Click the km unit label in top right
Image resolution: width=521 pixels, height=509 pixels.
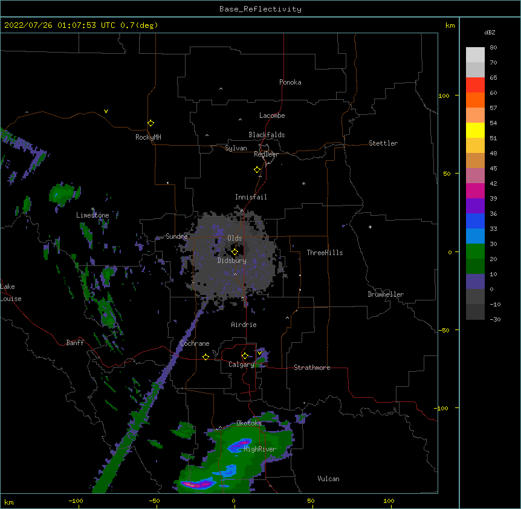[x=450, y=25]
